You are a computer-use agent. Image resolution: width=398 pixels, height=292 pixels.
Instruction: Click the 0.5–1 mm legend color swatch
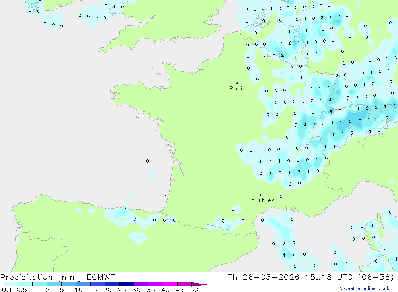click(x=25, y=284)
